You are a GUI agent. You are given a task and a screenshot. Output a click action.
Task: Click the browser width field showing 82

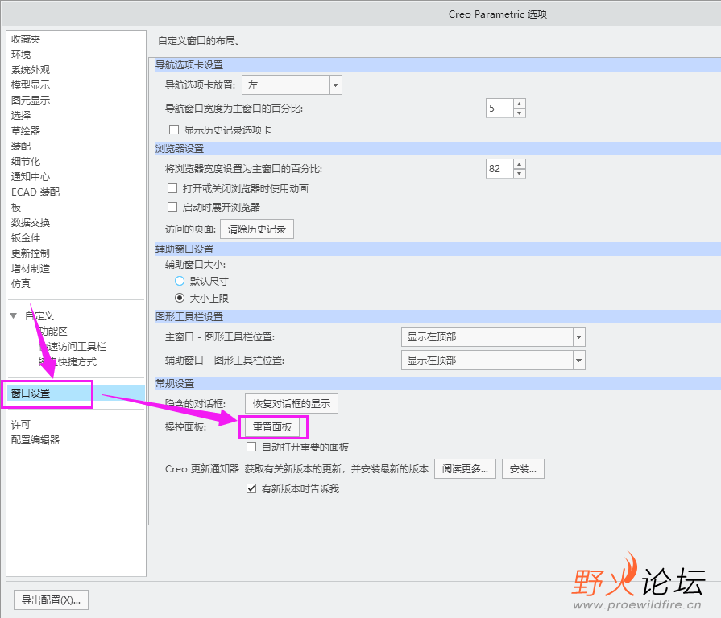[x=499, y=168]
